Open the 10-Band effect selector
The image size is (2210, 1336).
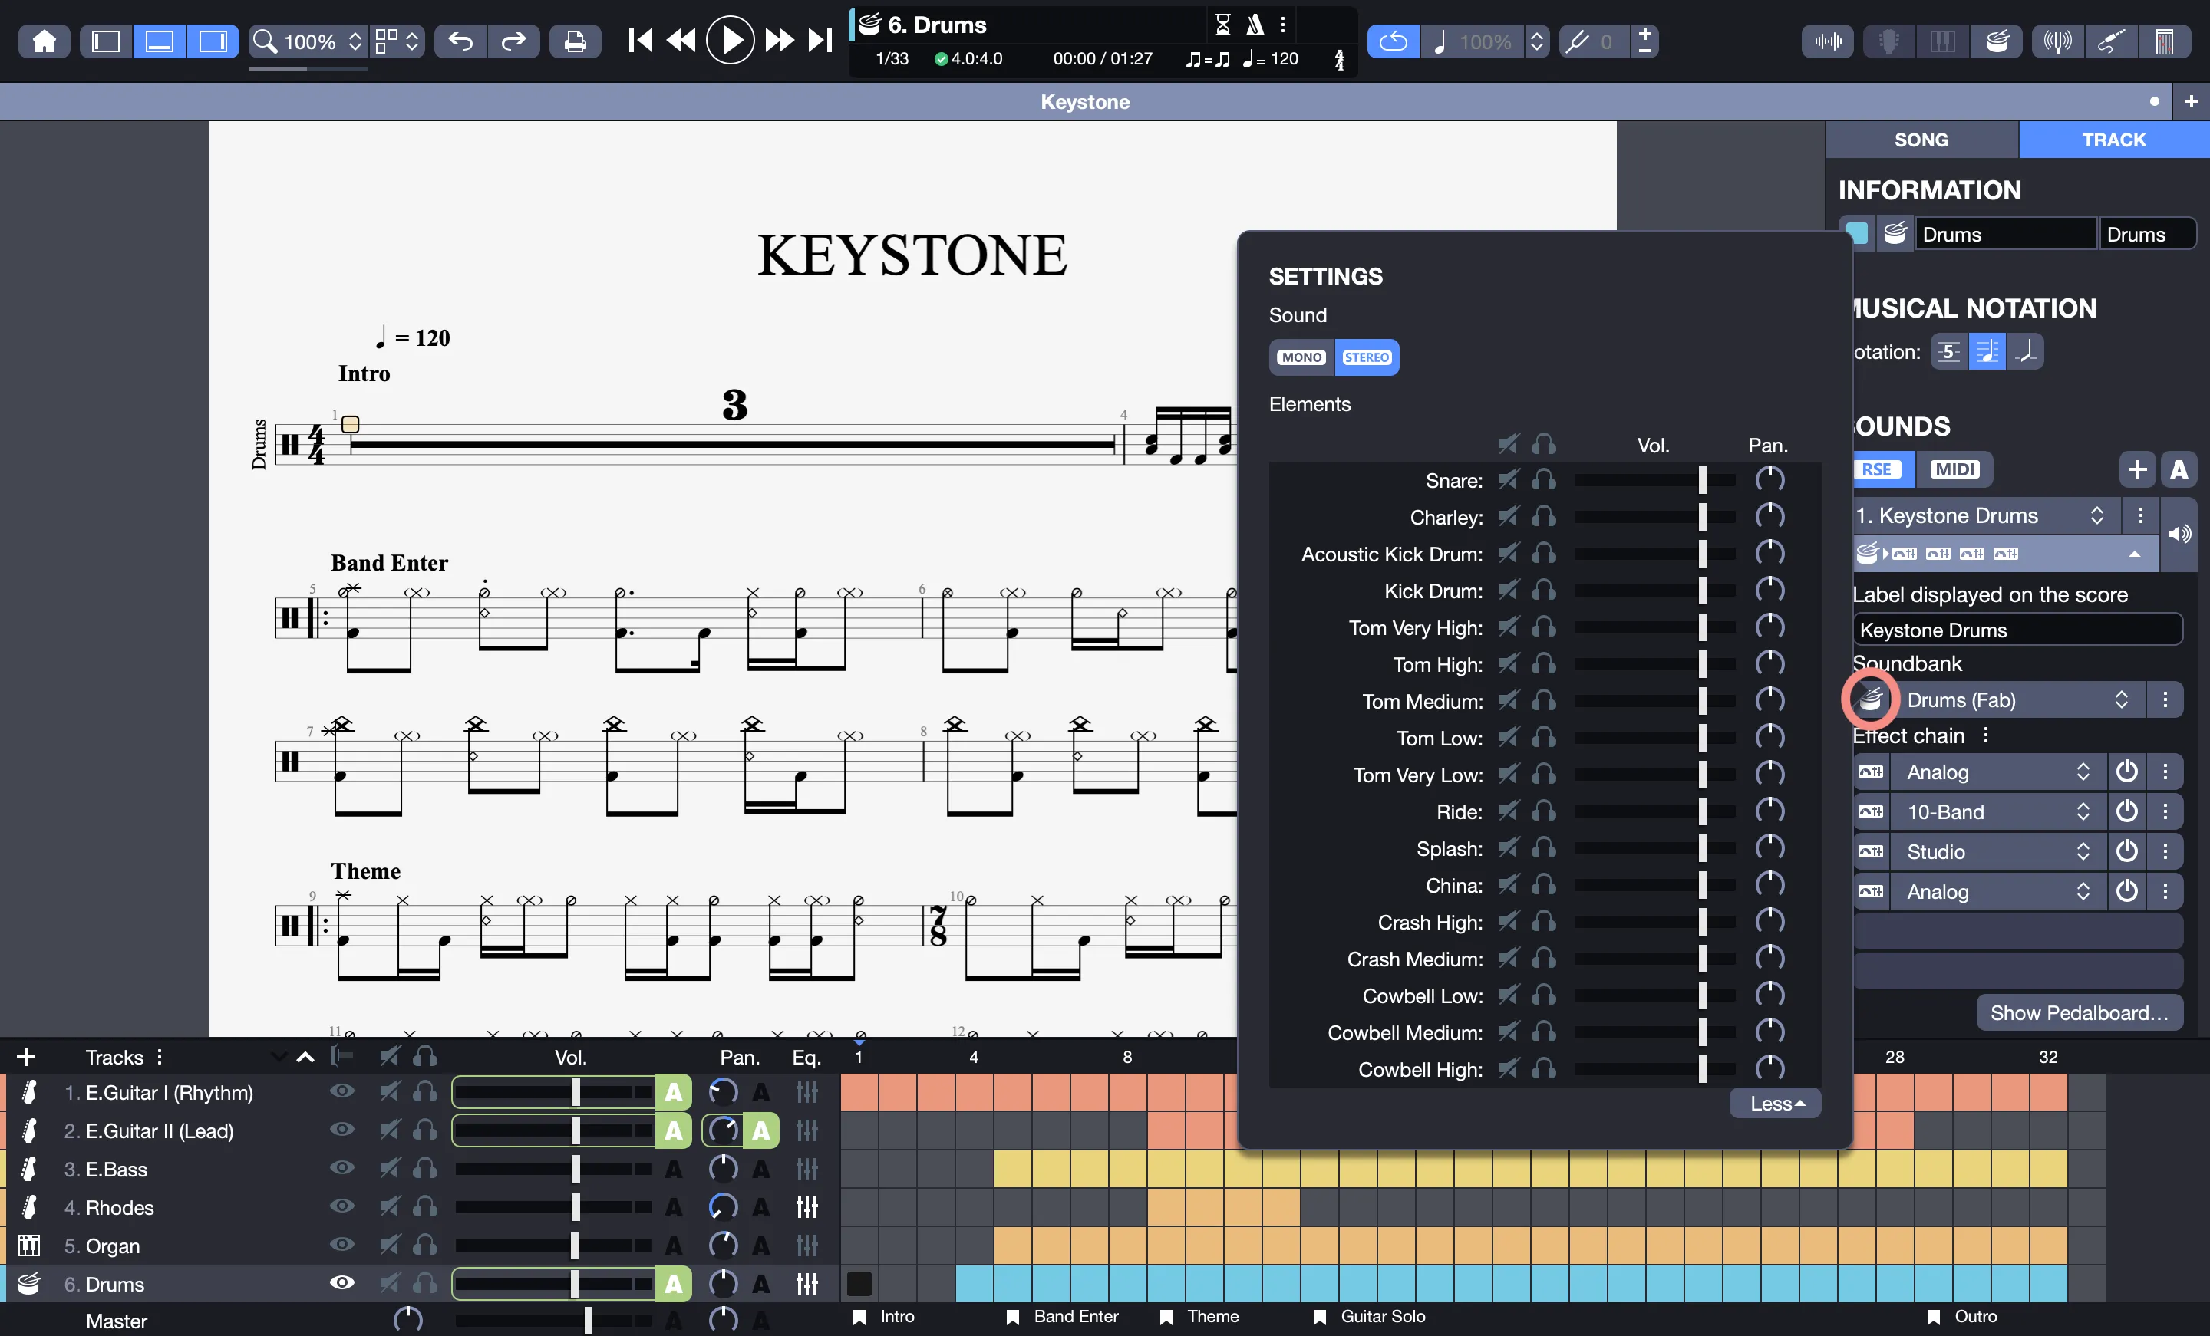tap(1997, 811)
